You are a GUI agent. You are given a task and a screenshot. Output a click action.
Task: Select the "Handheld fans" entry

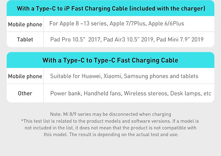(103, 93)
